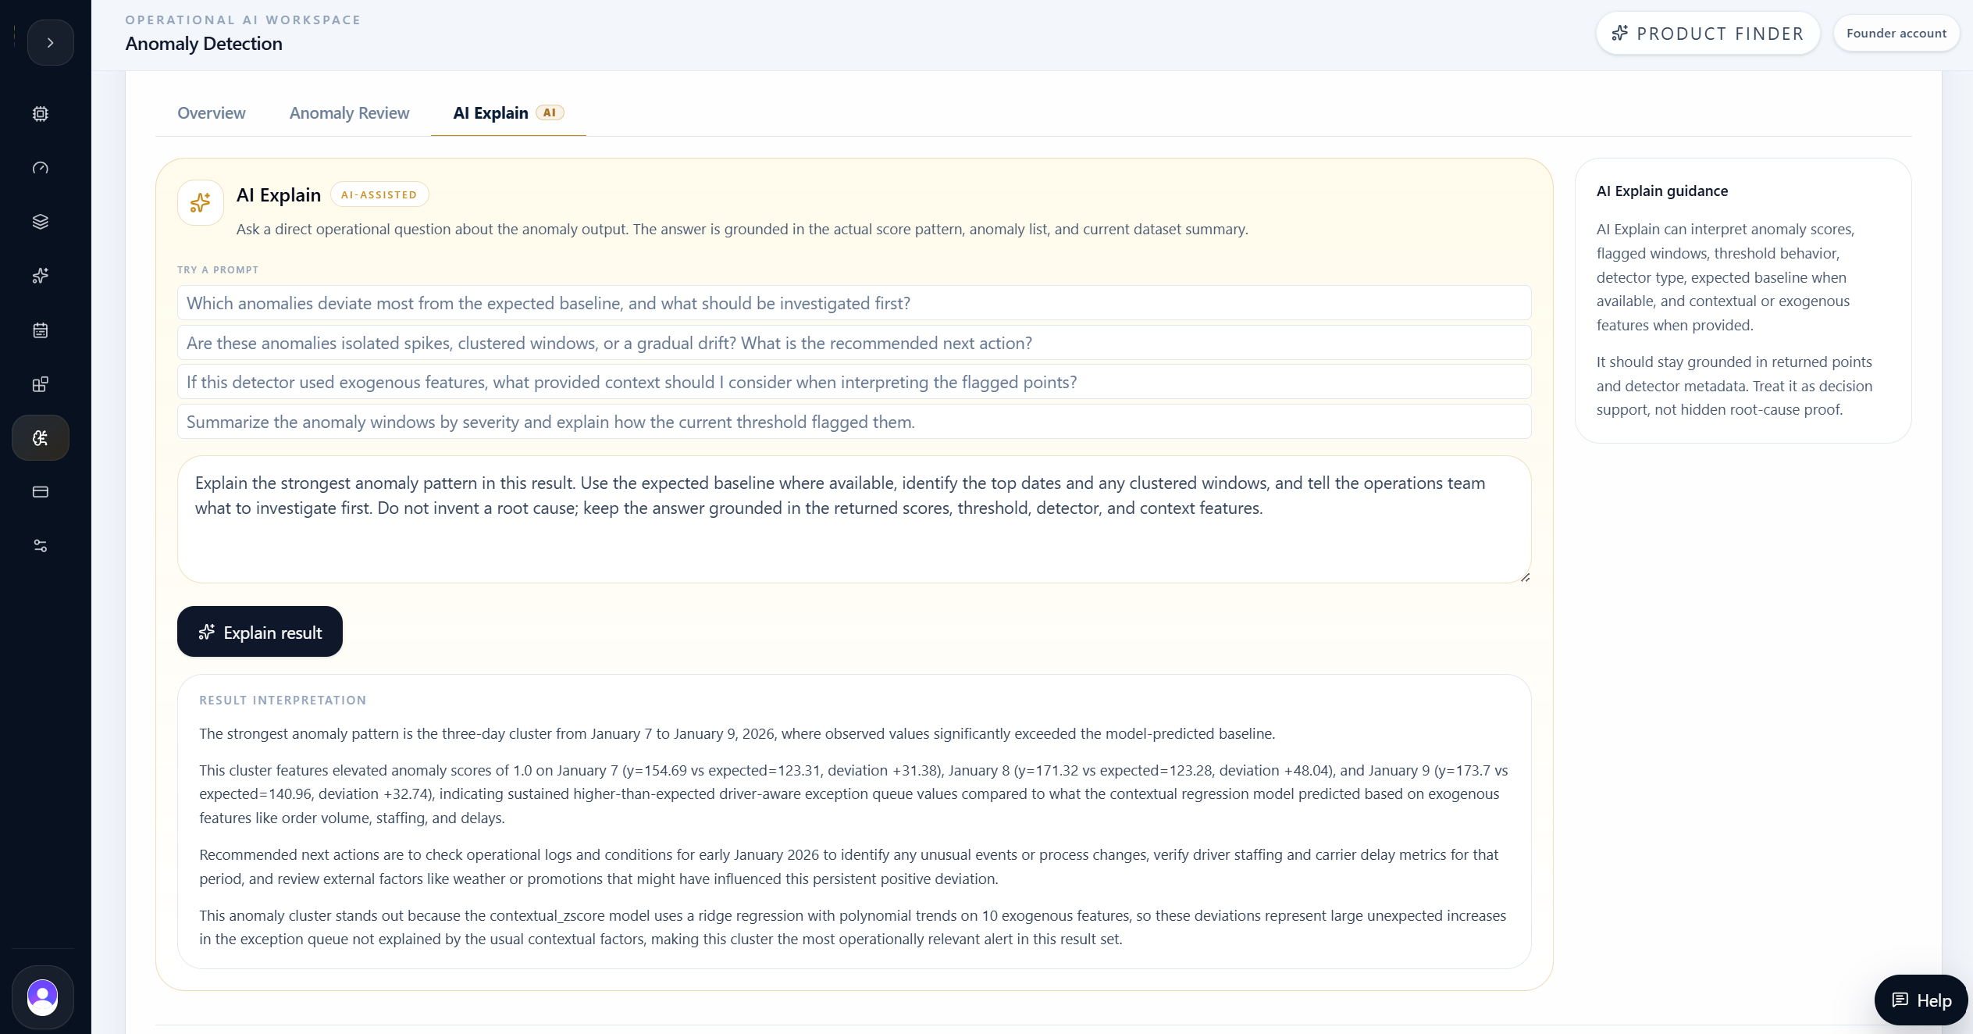Viewport: 1973px width, 1034px height.
Task: Open the Founder account menu
Action: pyautogui.click(x=1896, y=34)
